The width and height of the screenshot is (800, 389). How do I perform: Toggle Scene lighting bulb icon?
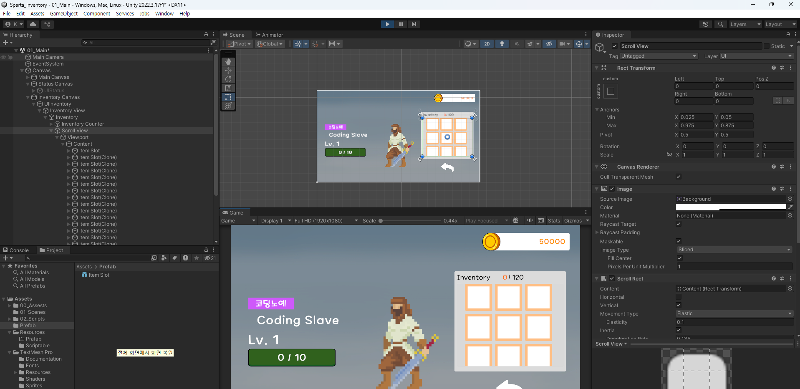[x=502, y=44]
